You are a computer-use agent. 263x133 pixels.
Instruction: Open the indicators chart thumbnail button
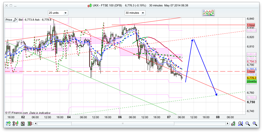coord(208,13)
